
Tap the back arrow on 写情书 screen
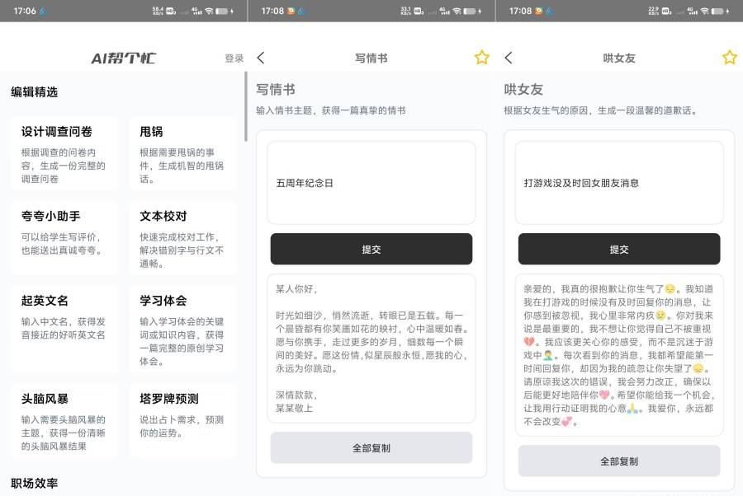(x=261, y=58)
